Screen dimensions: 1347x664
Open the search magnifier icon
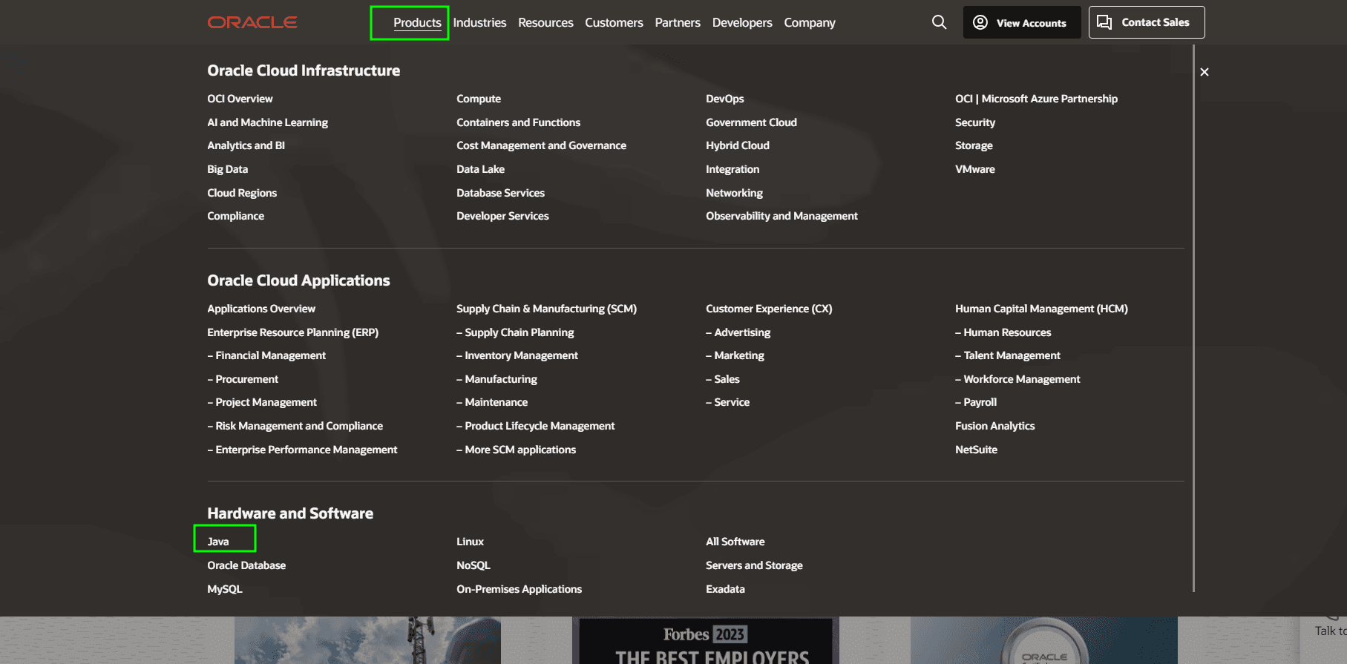pyautogui.click(x=939, y=22)
